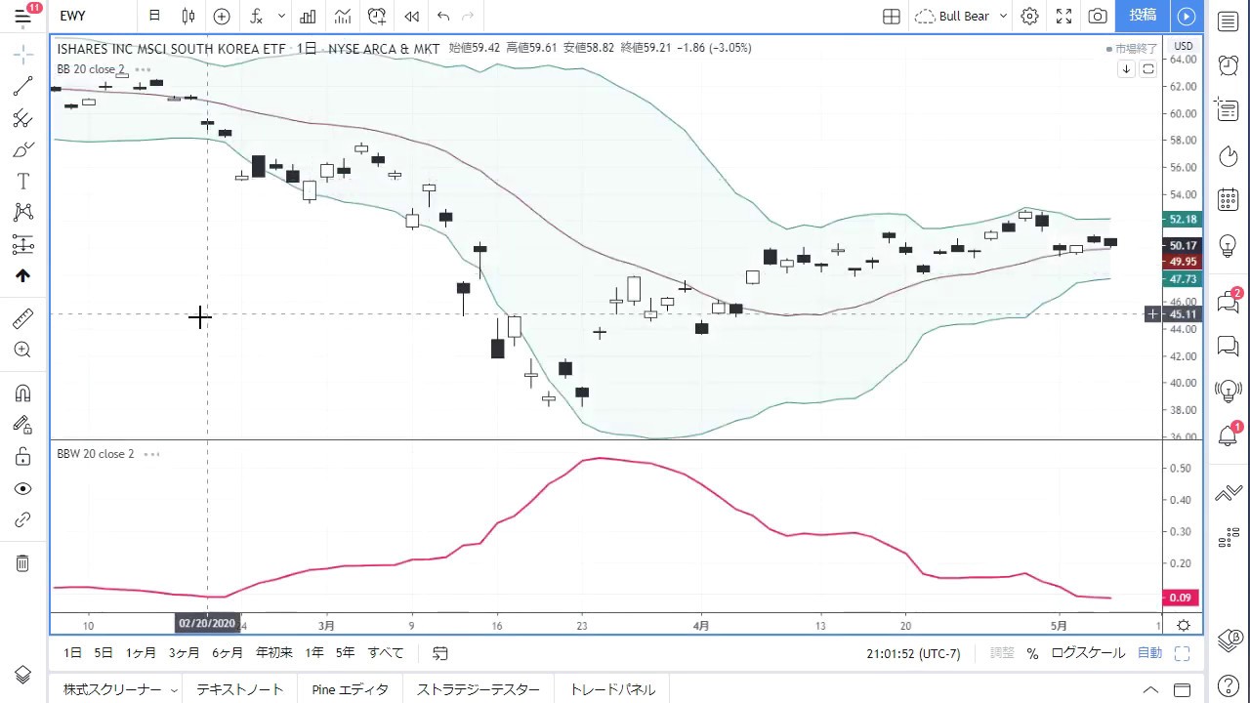Collapse the chart legend with the down arrow
Screen dimensions: 1250x703
click(1126, 68)
